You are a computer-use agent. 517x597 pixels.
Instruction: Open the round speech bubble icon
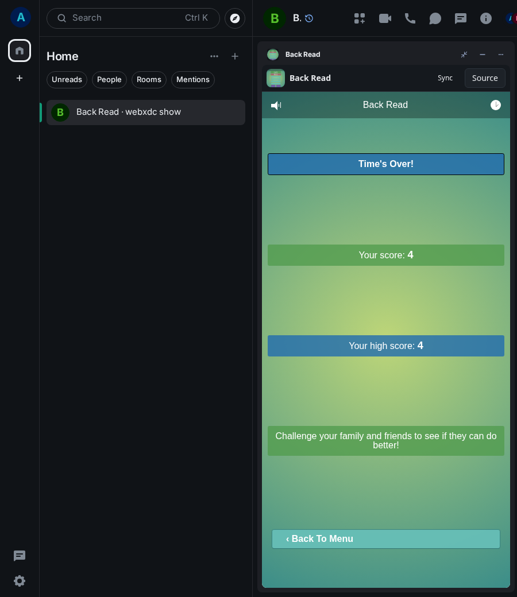435,18
